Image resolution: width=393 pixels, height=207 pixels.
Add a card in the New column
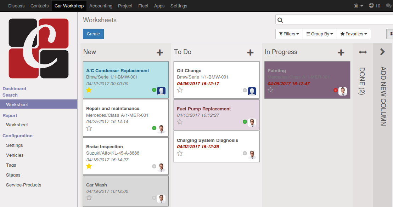(x=160, y=52)
